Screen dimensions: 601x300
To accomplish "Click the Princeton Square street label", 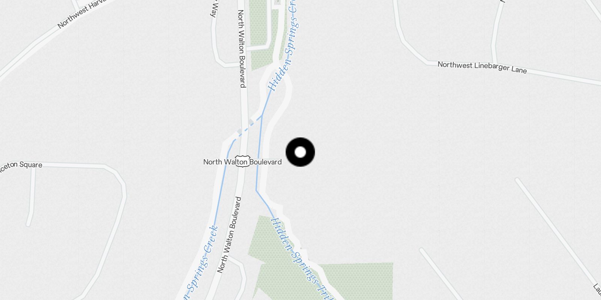I will pyautogui.click(x=21, y=166).
